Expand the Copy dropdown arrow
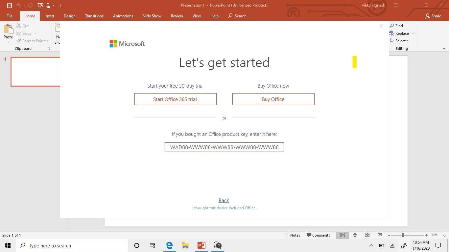This screenshot has width=449, height=252. (35, 33)
